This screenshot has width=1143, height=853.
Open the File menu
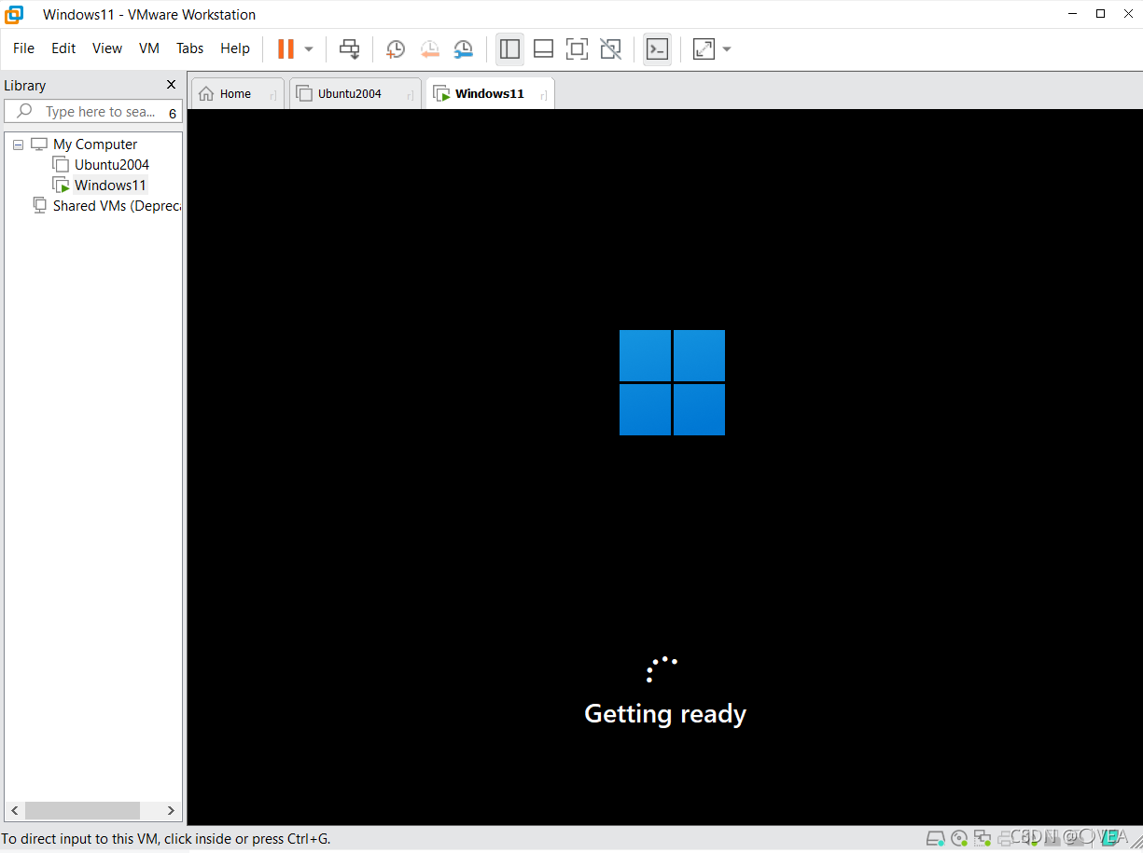tap(23, 48)
